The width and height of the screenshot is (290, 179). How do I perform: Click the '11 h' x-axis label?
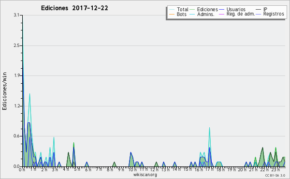(x=144, y=170)
